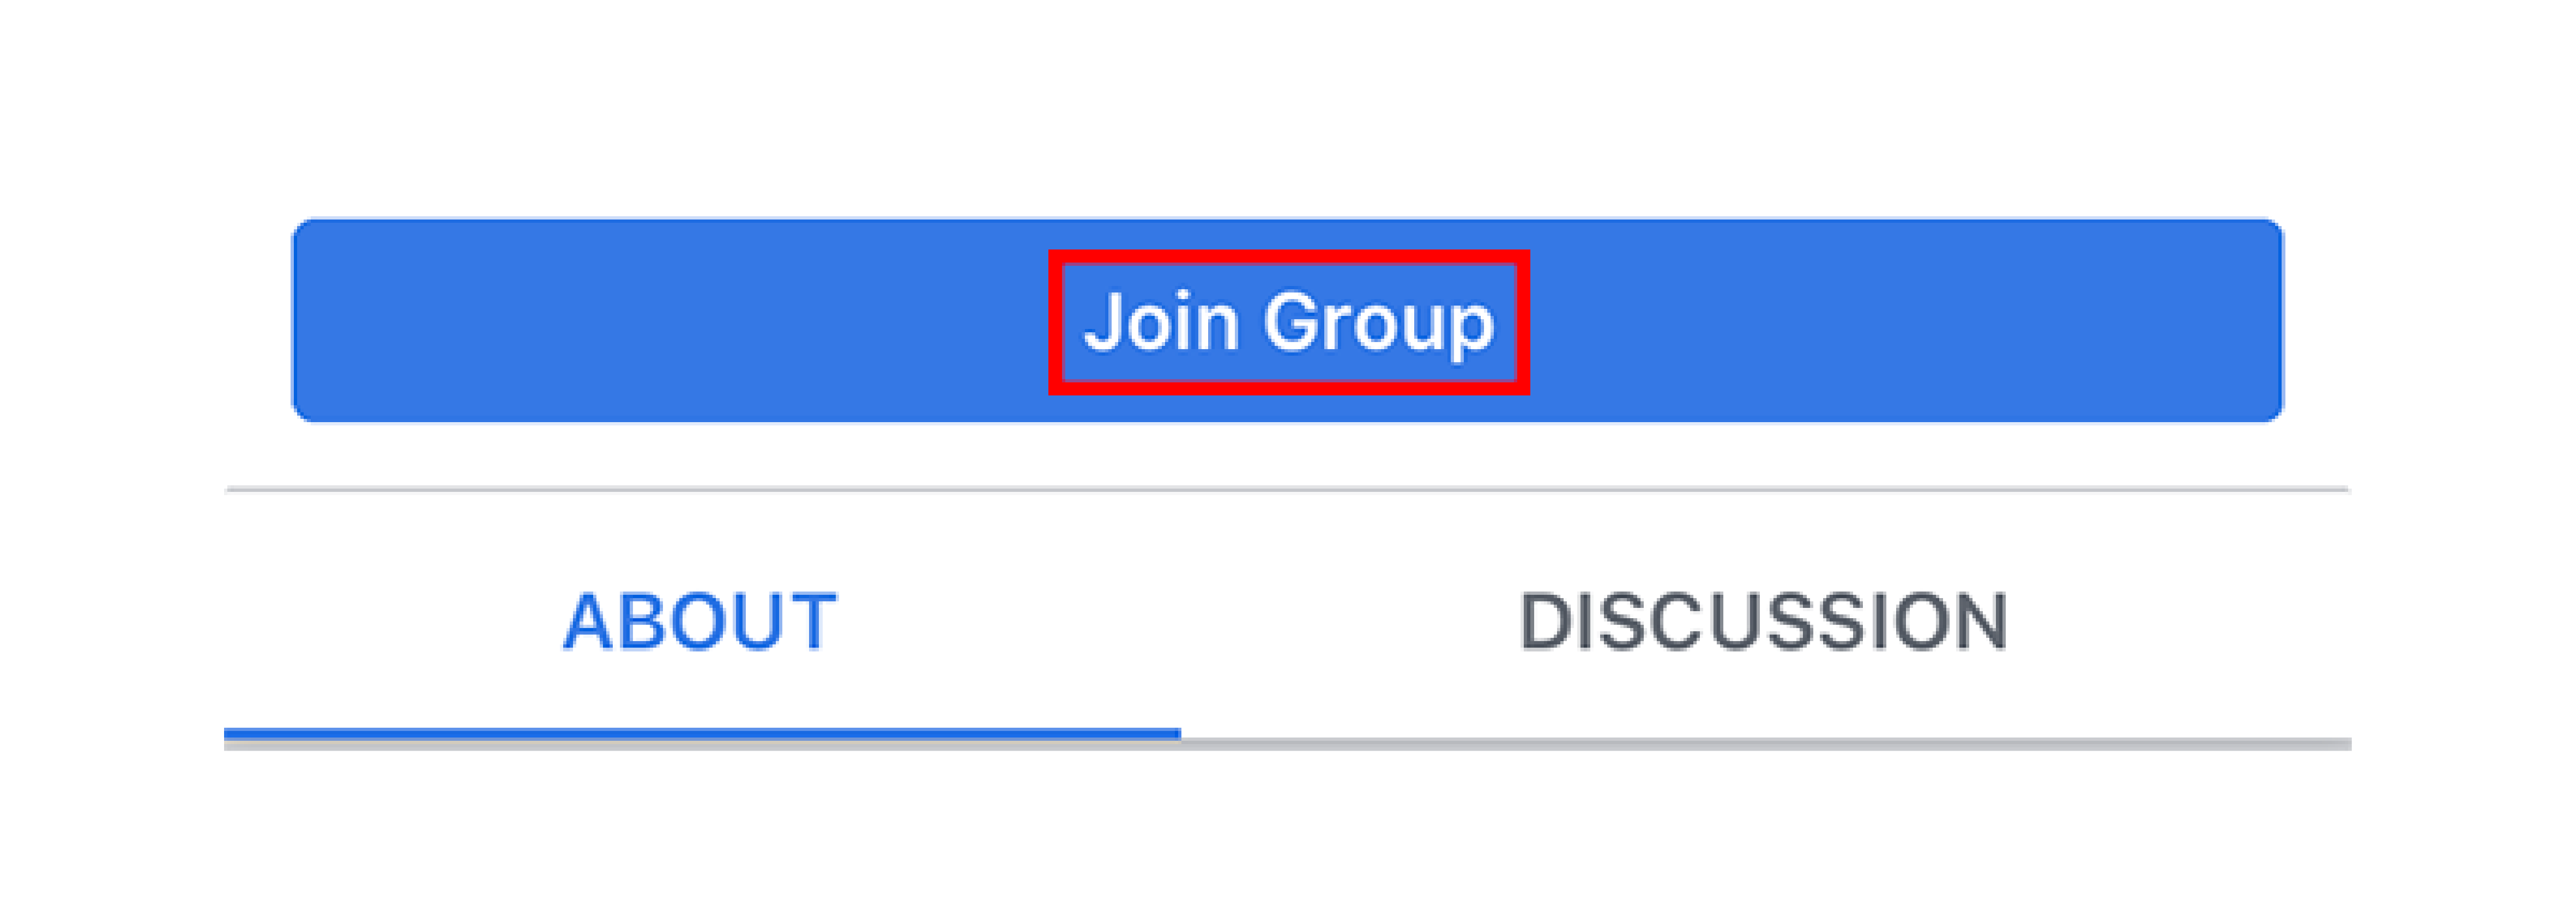
Task: Select the ABOUT tab
Action: point(701,621)
